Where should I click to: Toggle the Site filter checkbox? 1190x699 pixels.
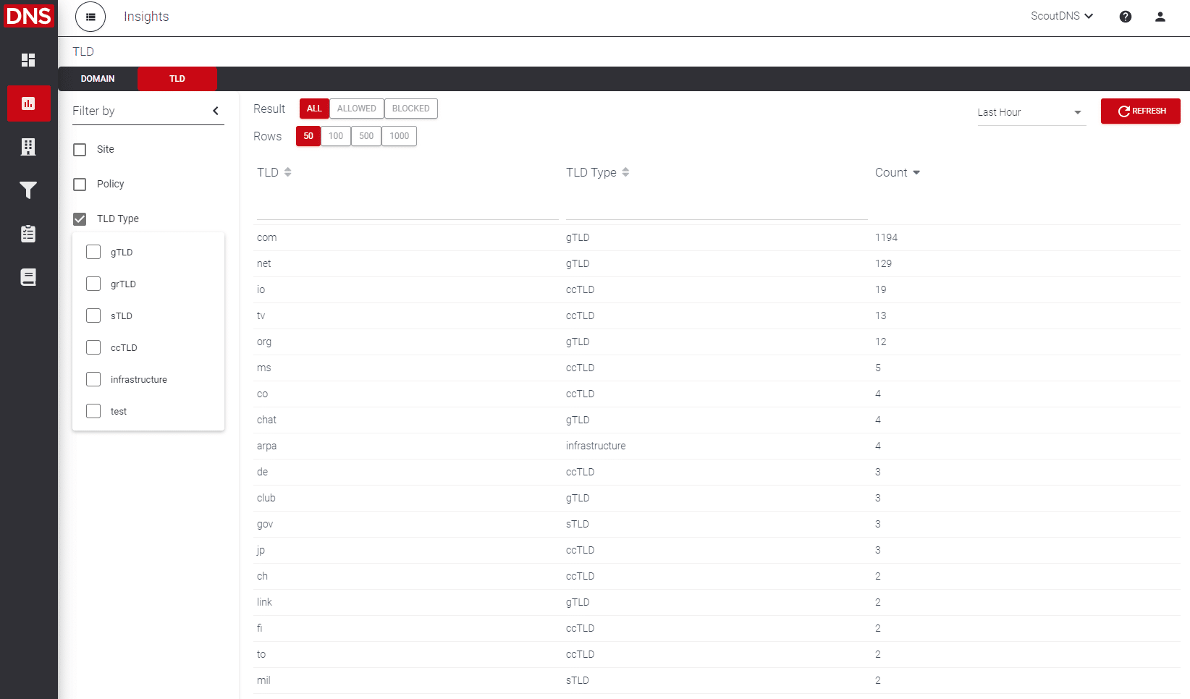80,150
